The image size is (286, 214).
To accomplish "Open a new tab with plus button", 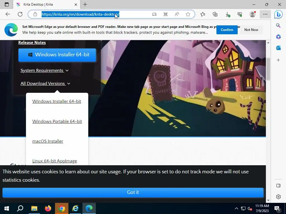I will [85, 4].
